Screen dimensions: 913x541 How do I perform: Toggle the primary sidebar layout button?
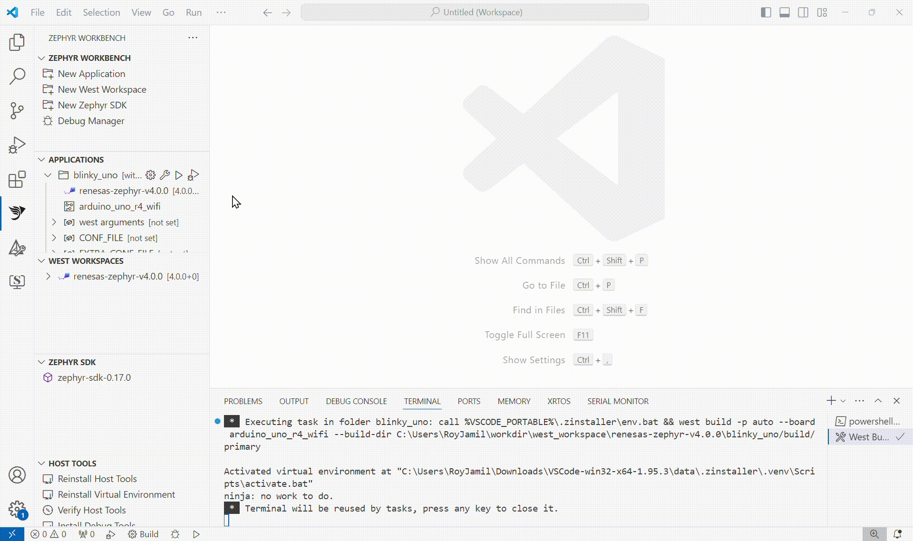(x=766, y=12)
